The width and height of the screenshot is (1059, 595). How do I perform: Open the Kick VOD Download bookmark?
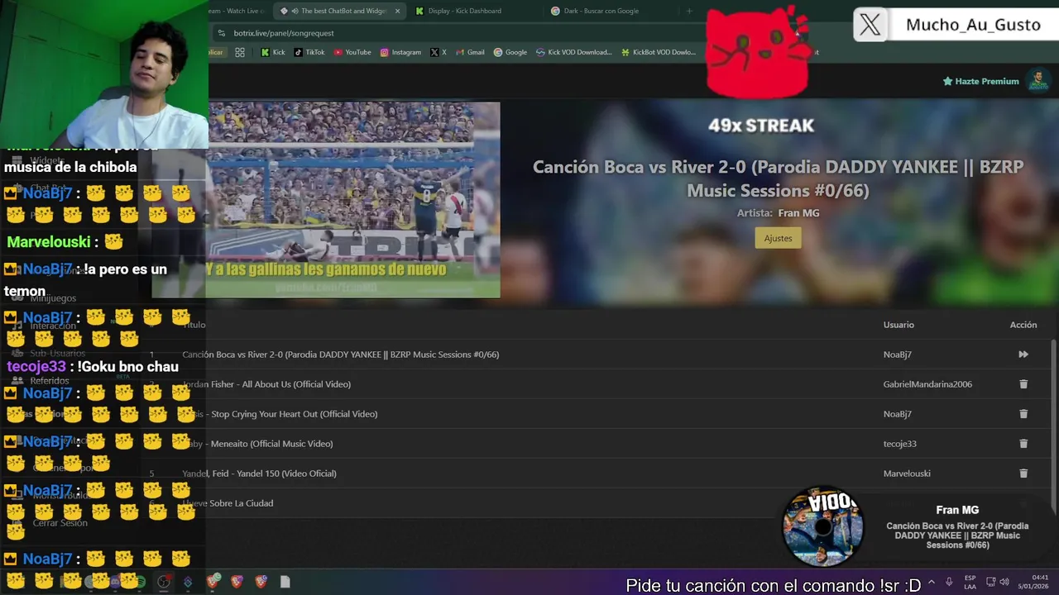(x=573, y=52)
